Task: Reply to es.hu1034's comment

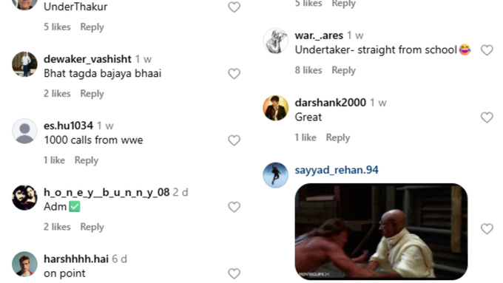Action: [x=87, y=160]
